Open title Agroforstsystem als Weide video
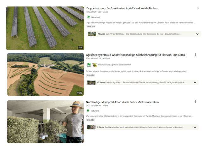Viewport: 205px width, 154px height. click(135, 55)
